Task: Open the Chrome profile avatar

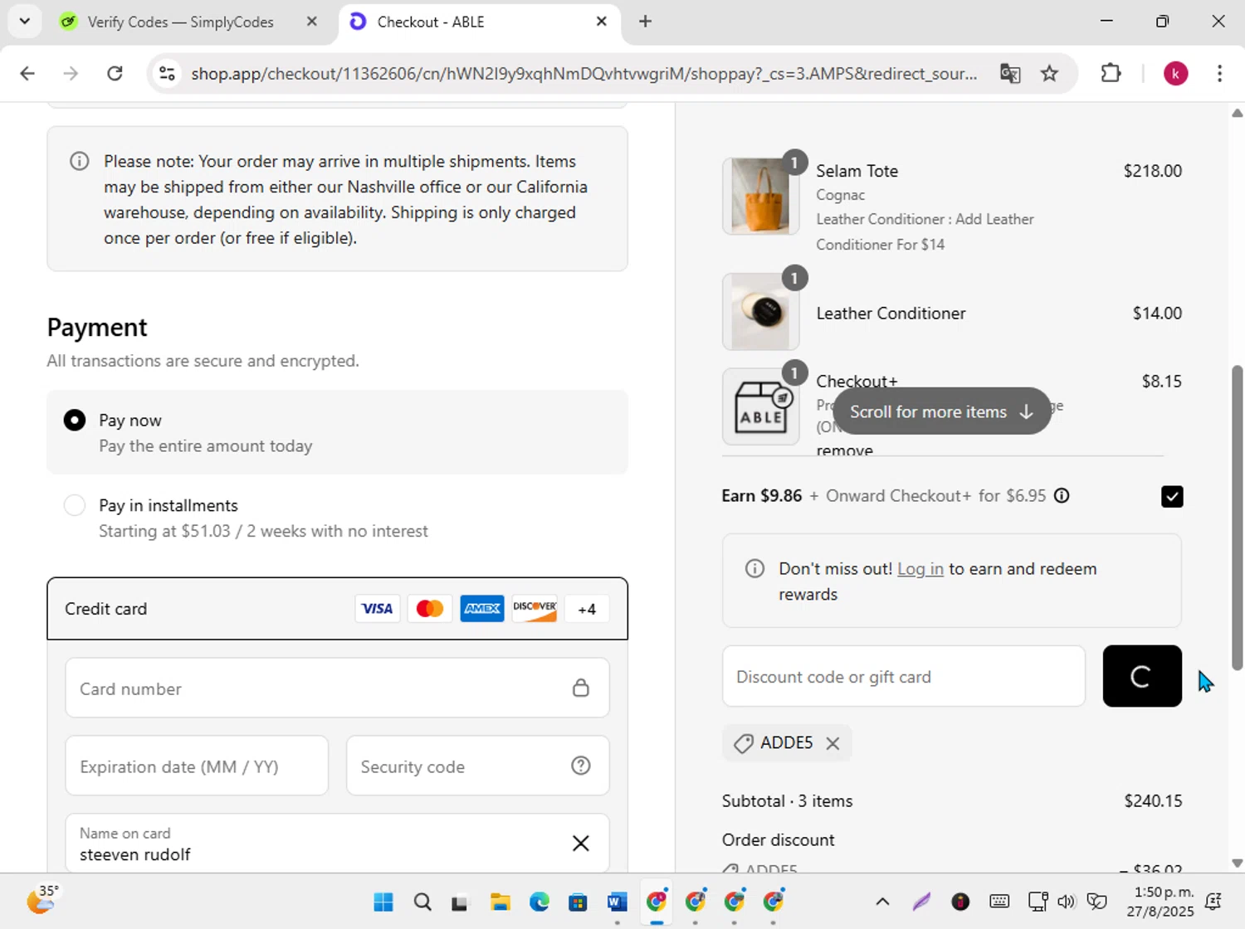Action: 1175,73
